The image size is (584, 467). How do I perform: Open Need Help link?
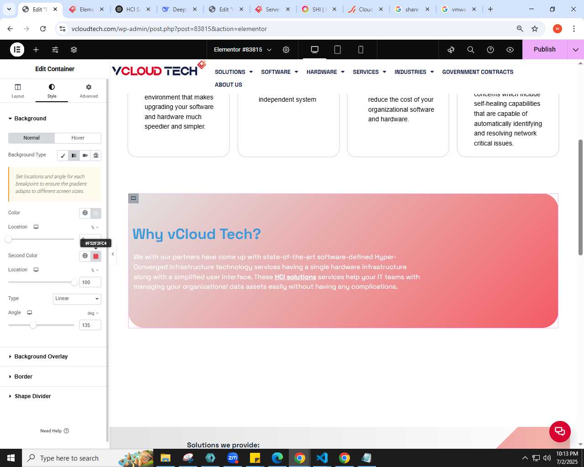coord(54,431)
